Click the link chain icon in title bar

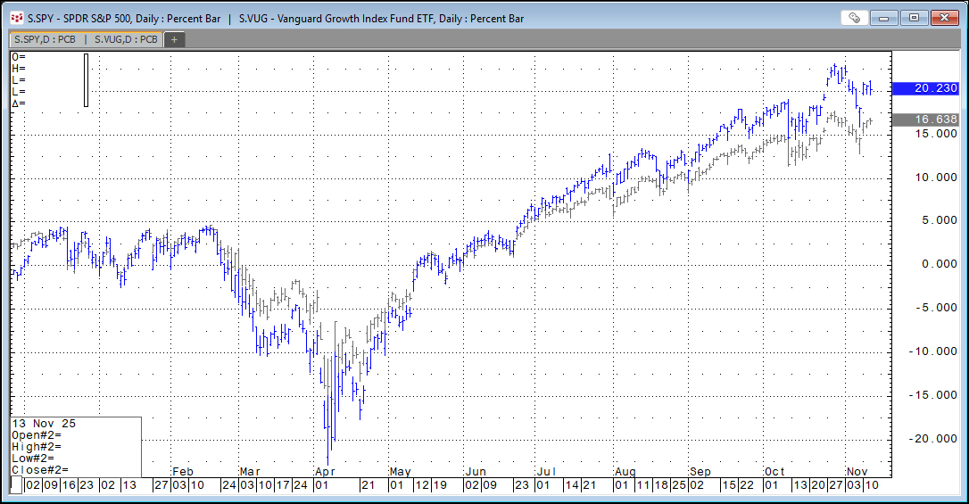pos(854,18)
